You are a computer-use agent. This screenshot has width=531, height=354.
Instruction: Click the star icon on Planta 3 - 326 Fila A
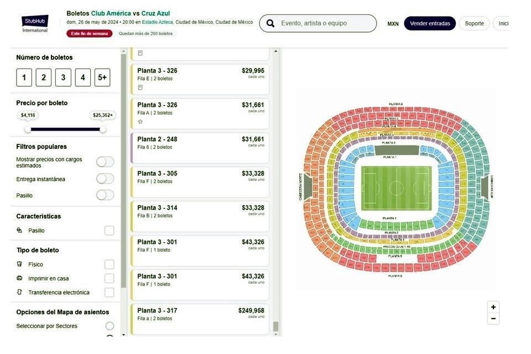click(140, 122)
